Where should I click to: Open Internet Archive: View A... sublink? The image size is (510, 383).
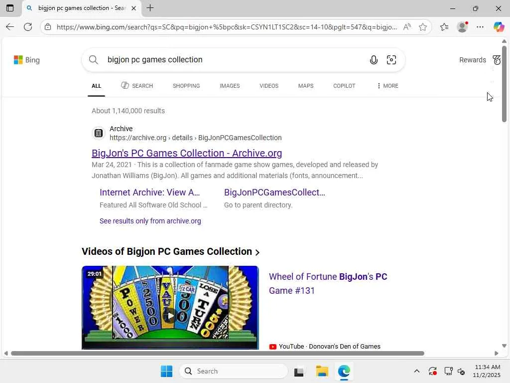tap(149, 192)
